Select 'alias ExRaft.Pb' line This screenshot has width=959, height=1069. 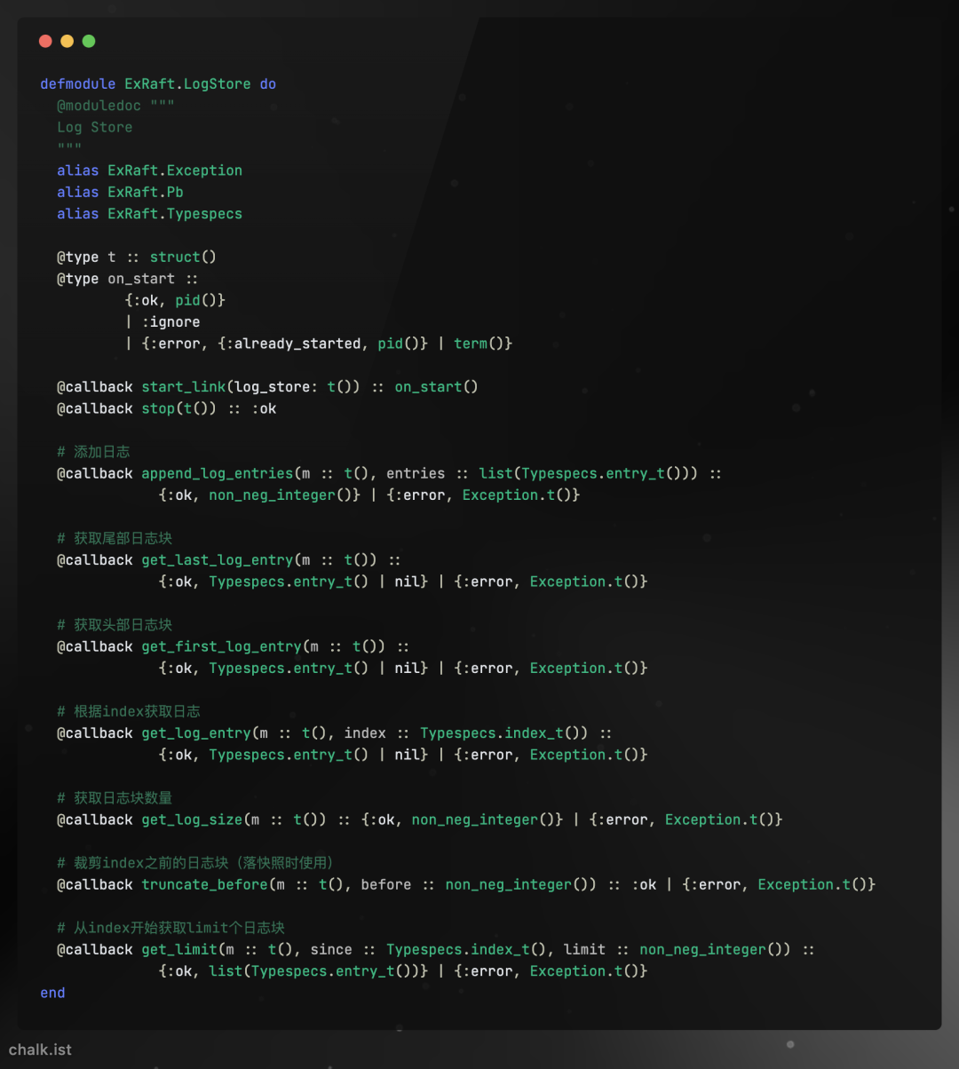point(120,192)
